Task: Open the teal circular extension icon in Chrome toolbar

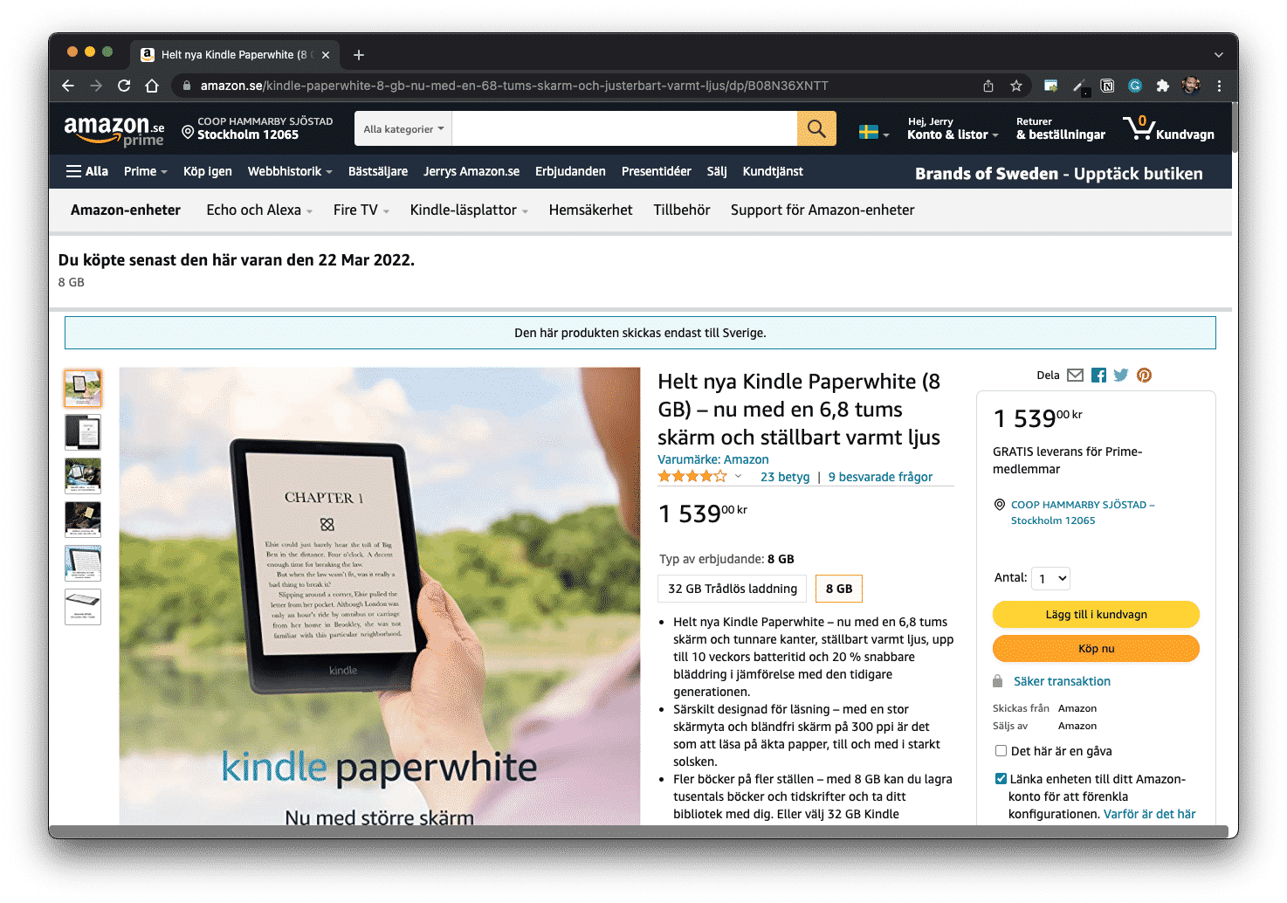Action: point(1135,86)
